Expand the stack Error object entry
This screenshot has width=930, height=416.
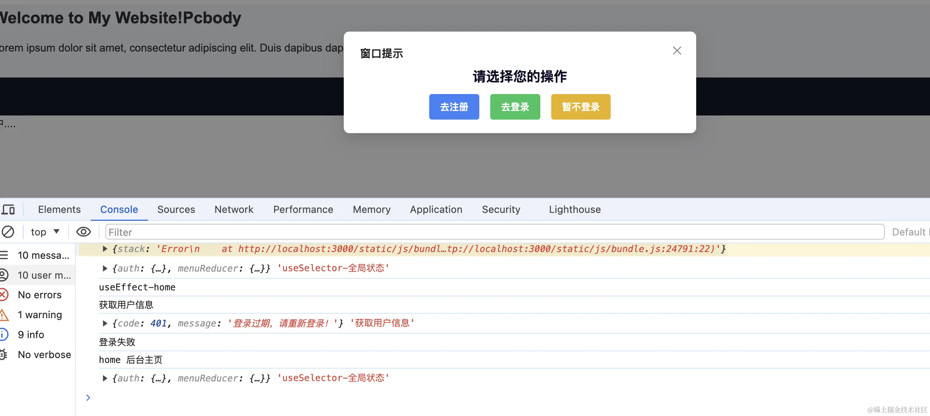pyautogui.click(x=105, y=249)
